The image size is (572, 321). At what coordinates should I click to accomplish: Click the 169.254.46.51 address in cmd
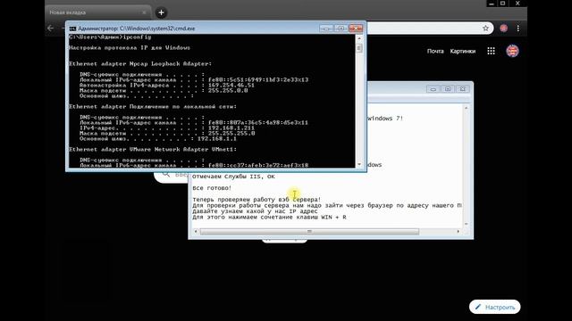click(231, 86)
